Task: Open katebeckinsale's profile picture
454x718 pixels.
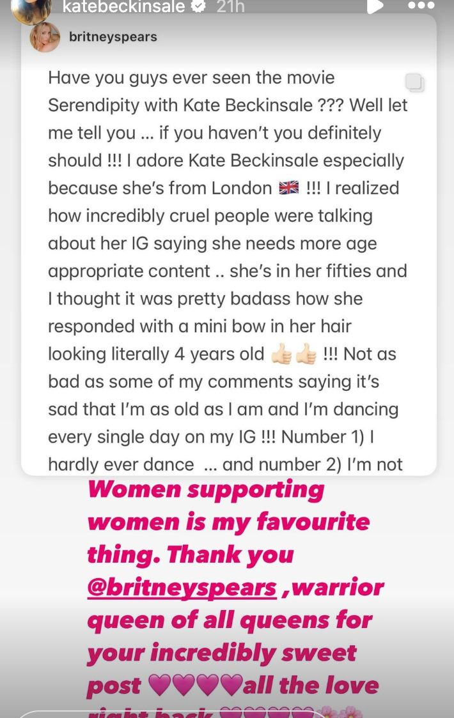Action: [31, 10]
